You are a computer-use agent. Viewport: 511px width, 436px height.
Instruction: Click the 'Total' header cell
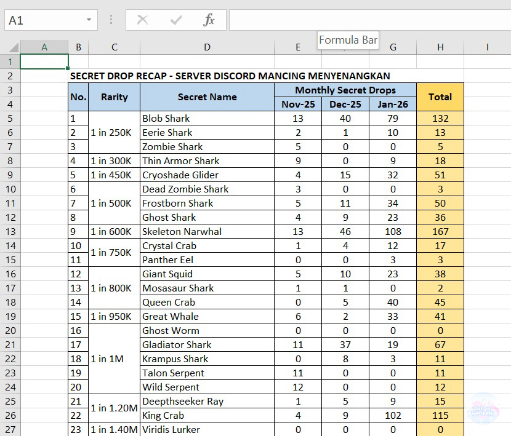(x=440, y=97)
